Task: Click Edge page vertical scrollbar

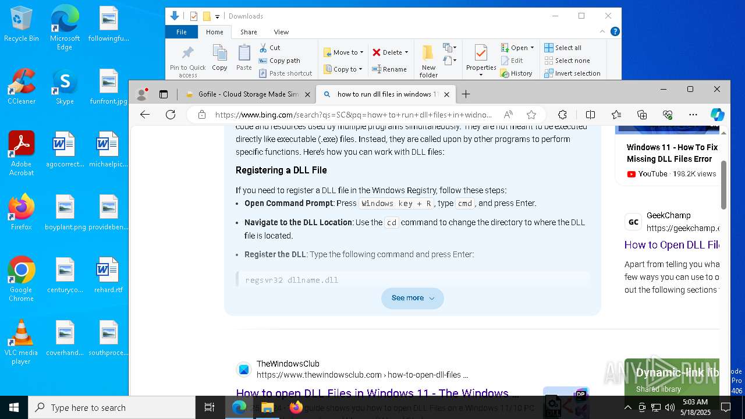Action: tap(723, 185)
